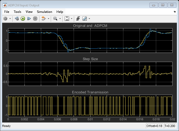
Task: Select the Cursor Measurements ruler icon
Action: coord(85,19)
